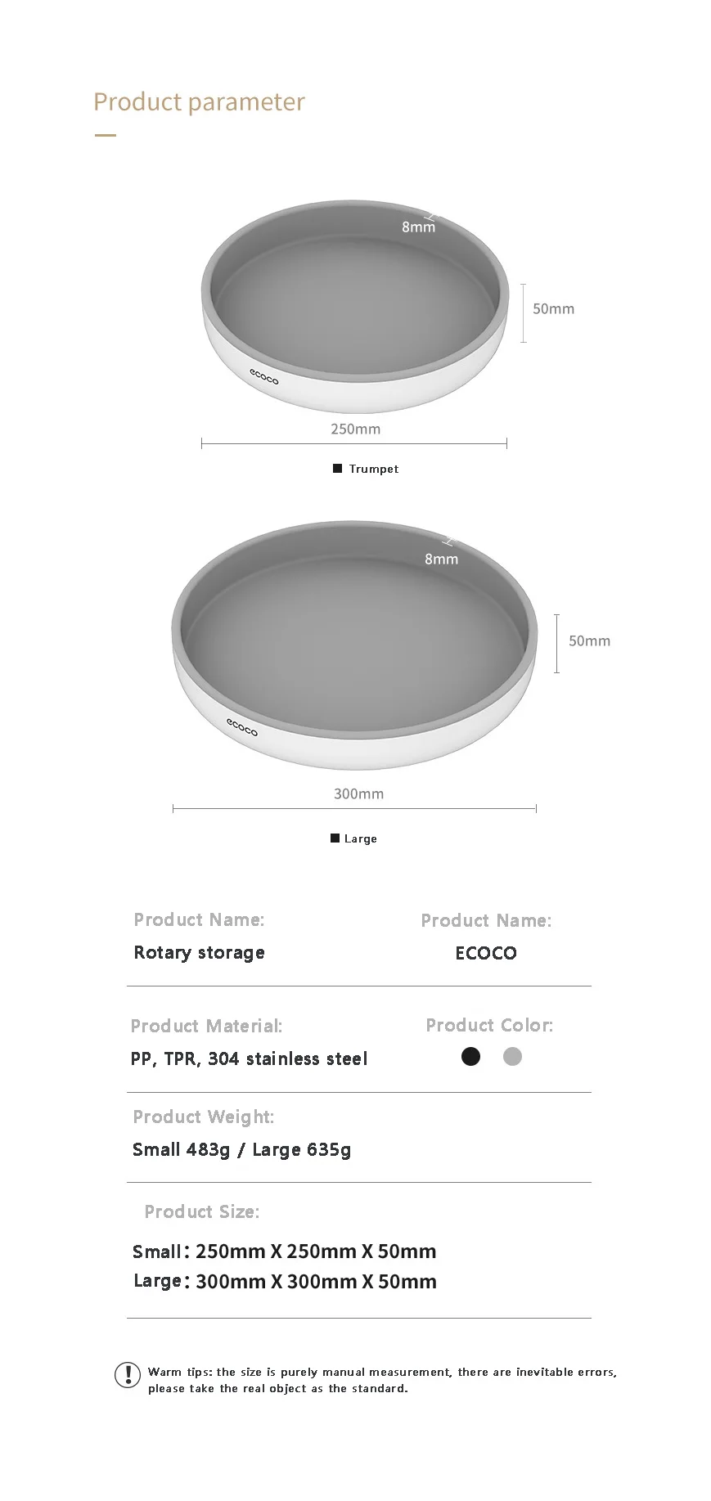Click the ECOCO brand name text
The width and height of the screenshot is (711, 1501).
point(486,953)
